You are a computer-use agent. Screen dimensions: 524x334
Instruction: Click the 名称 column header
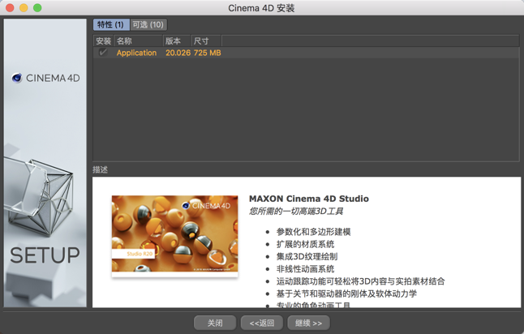click(138, 41)
